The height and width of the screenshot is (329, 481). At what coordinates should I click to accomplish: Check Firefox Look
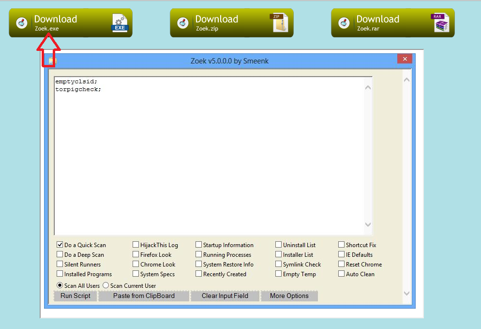(135, 254)
